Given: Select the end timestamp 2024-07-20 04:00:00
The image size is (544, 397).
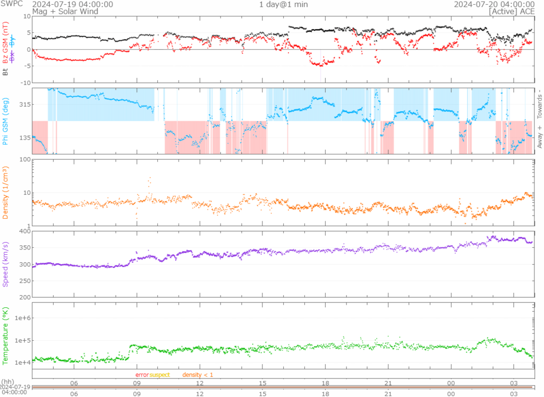Looking at the screenshot, I should [495, 4].
